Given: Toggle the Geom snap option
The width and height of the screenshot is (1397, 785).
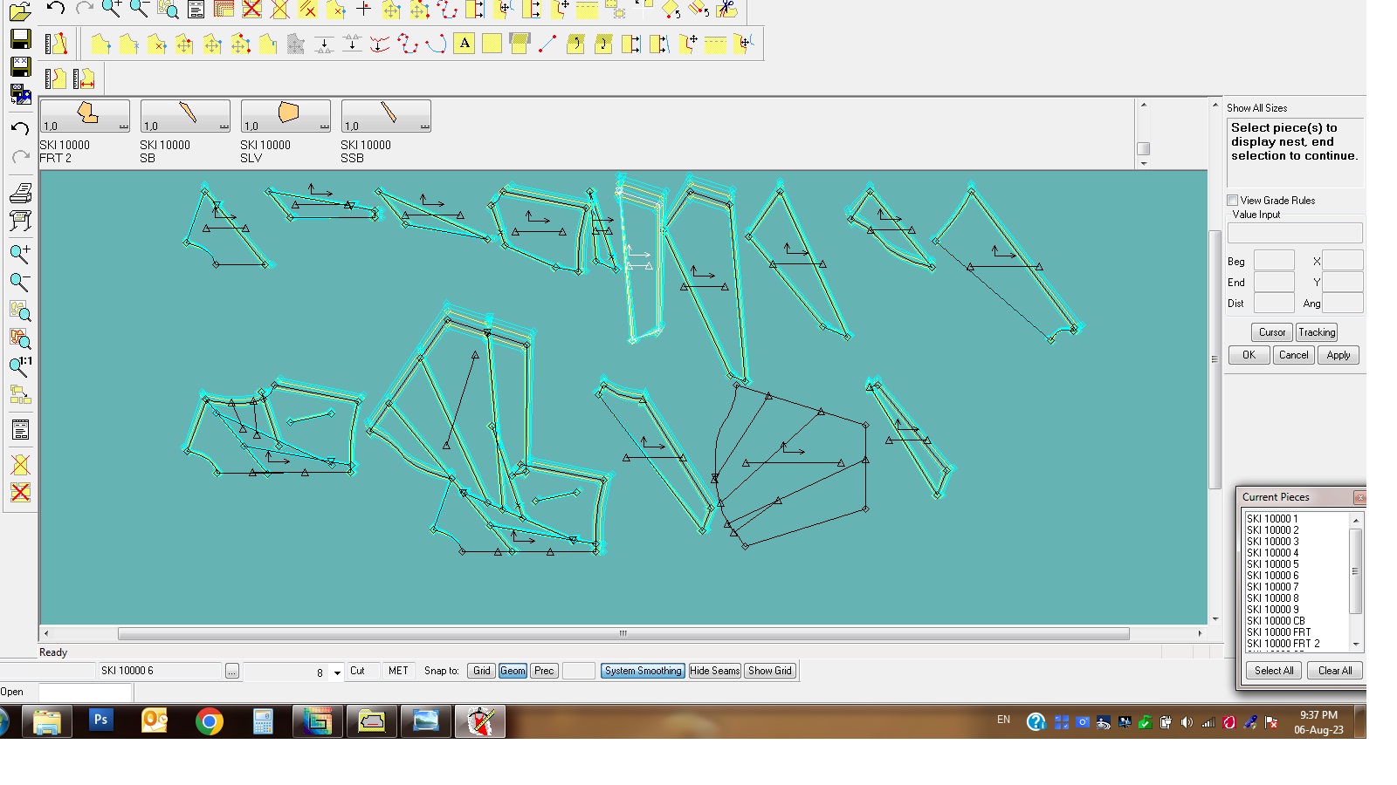Looking at the screenshot, I should (513, 671).
